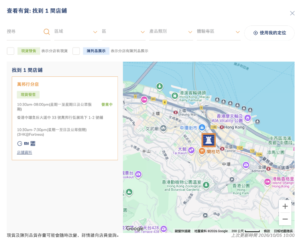Click the 文武廟 museum marker icon
301x245 pixels.
coord(163,128)
